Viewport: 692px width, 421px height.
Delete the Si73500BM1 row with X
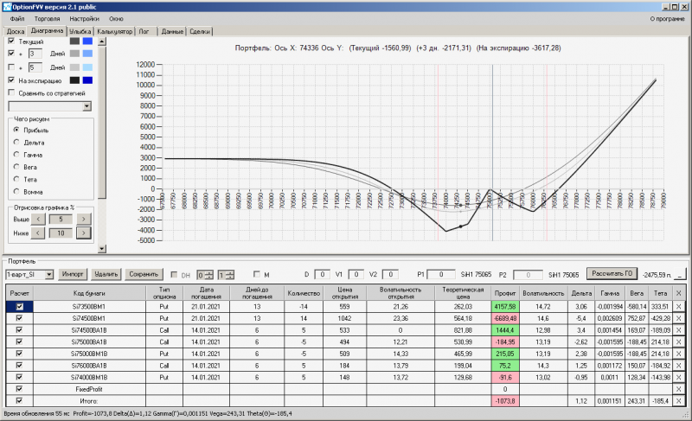(678, 306)
